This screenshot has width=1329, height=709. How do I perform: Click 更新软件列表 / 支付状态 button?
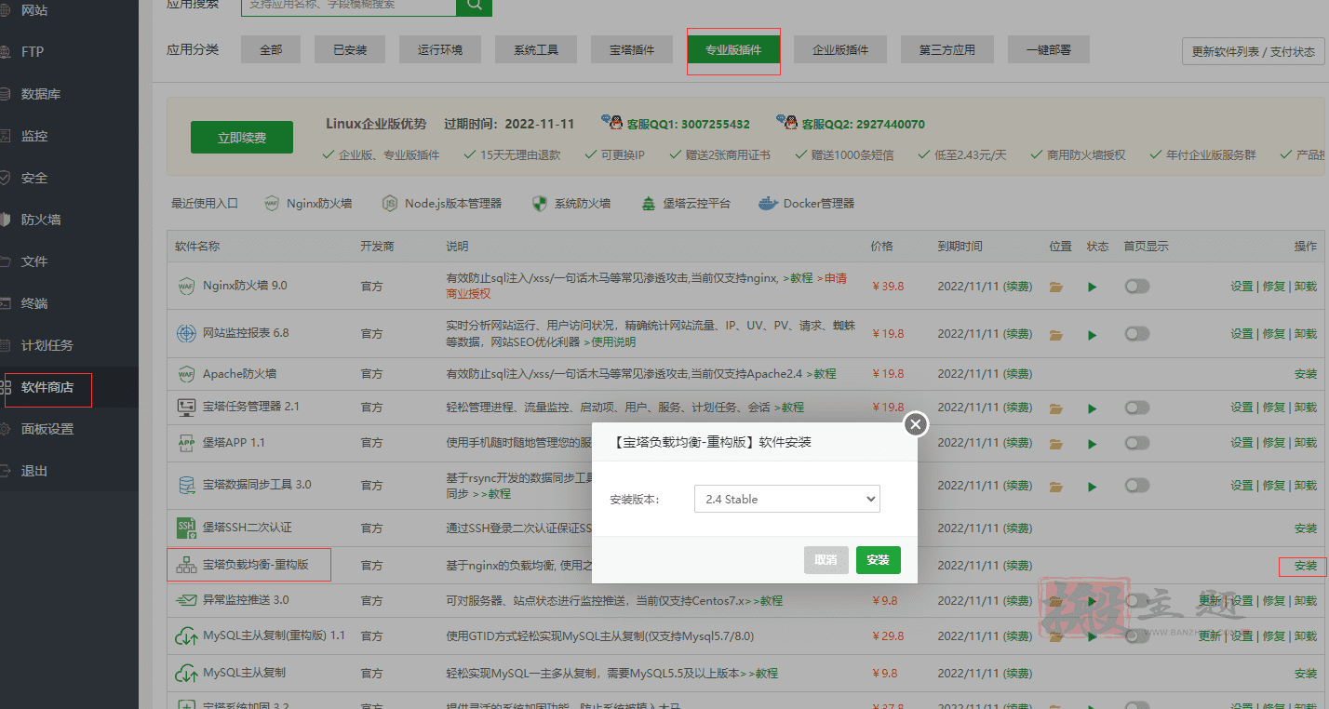pyautogui.click(x=1254, y=52)
